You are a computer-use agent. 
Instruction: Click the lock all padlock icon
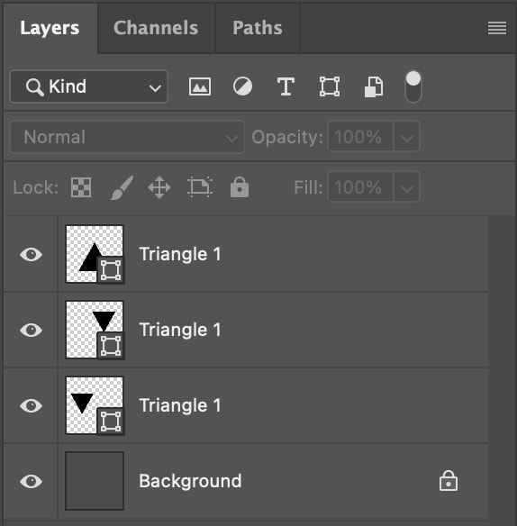click(240, 186)
